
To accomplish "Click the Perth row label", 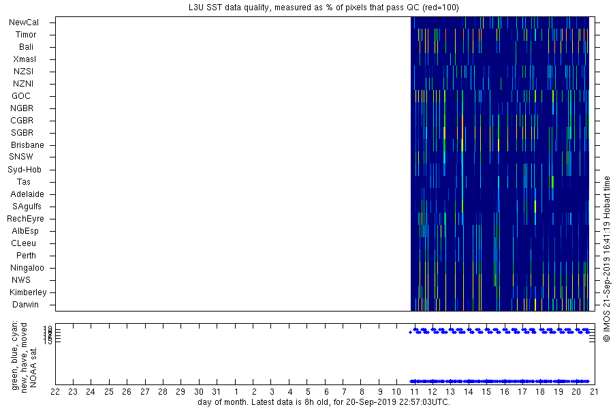I will pyautogui.click(x=26, y=255).
